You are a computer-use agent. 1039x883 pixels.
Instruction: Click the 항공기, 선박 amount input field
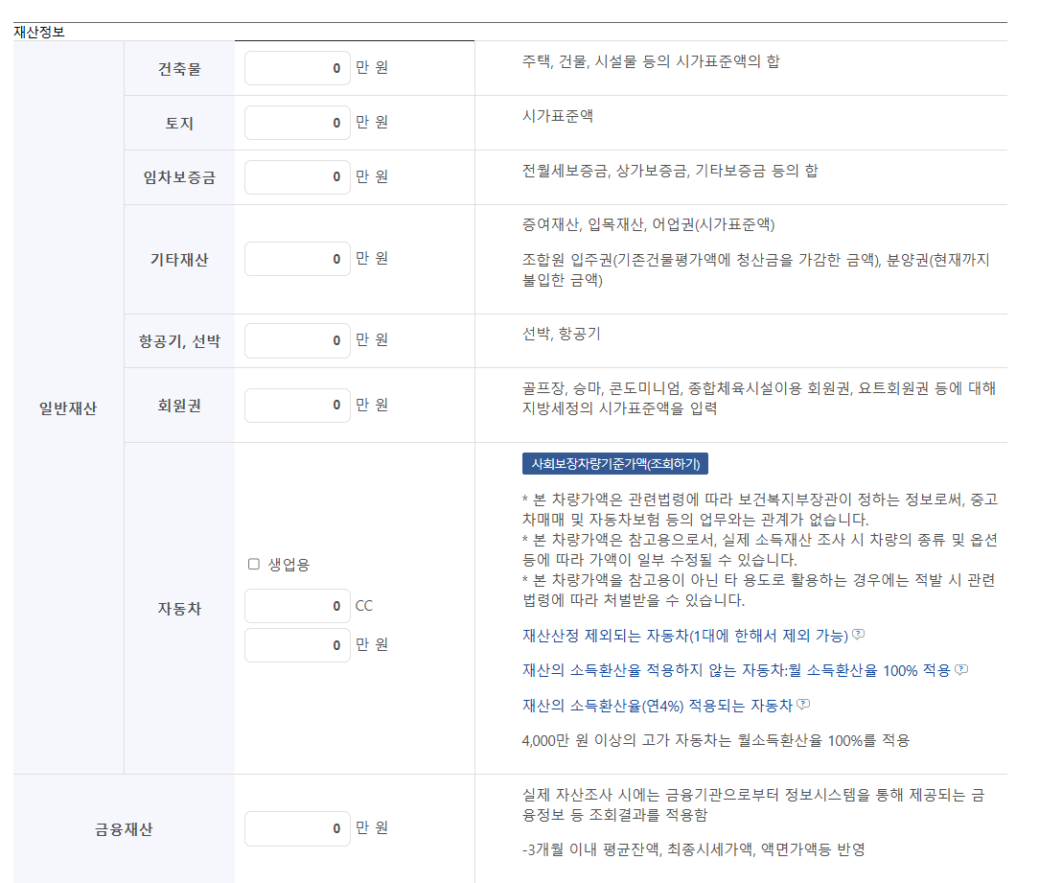(x=297, y=340)
